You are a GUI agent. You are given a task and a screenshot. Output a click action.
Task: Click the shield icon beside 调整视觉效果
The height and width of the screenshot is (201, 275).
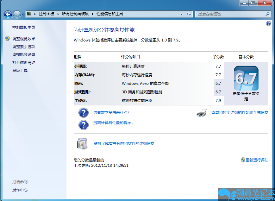coord(8,39)
